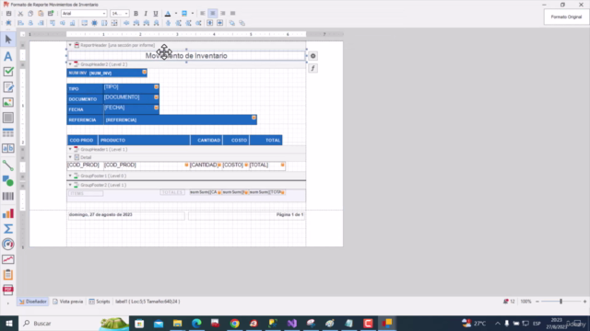Click the font color A icon
The height and width of the screenshot is (331, 590).
tap(168, 14)
